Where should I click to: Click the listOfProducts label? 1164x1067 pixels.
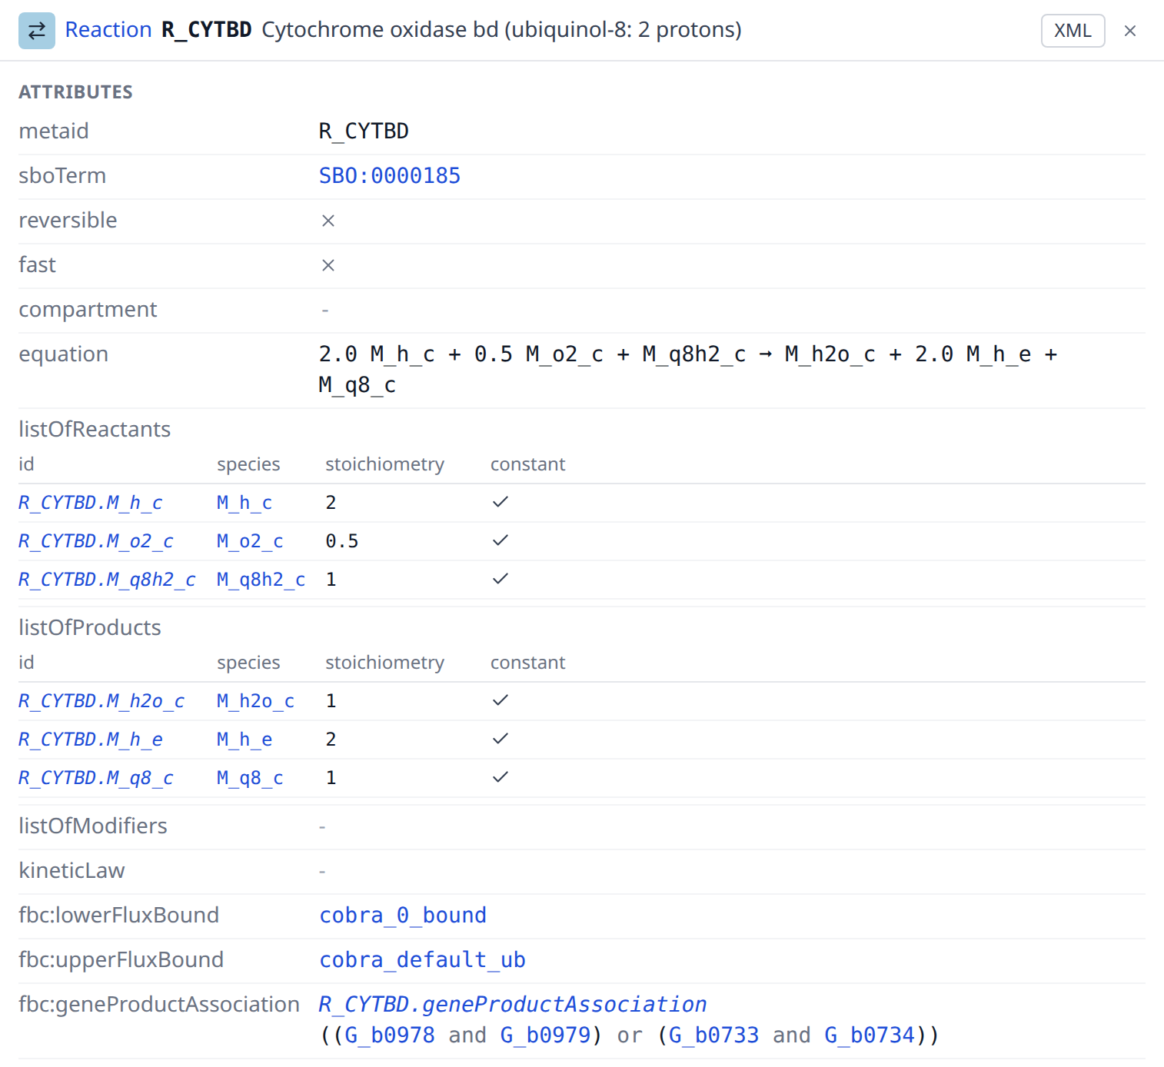(x=90, y=627)
